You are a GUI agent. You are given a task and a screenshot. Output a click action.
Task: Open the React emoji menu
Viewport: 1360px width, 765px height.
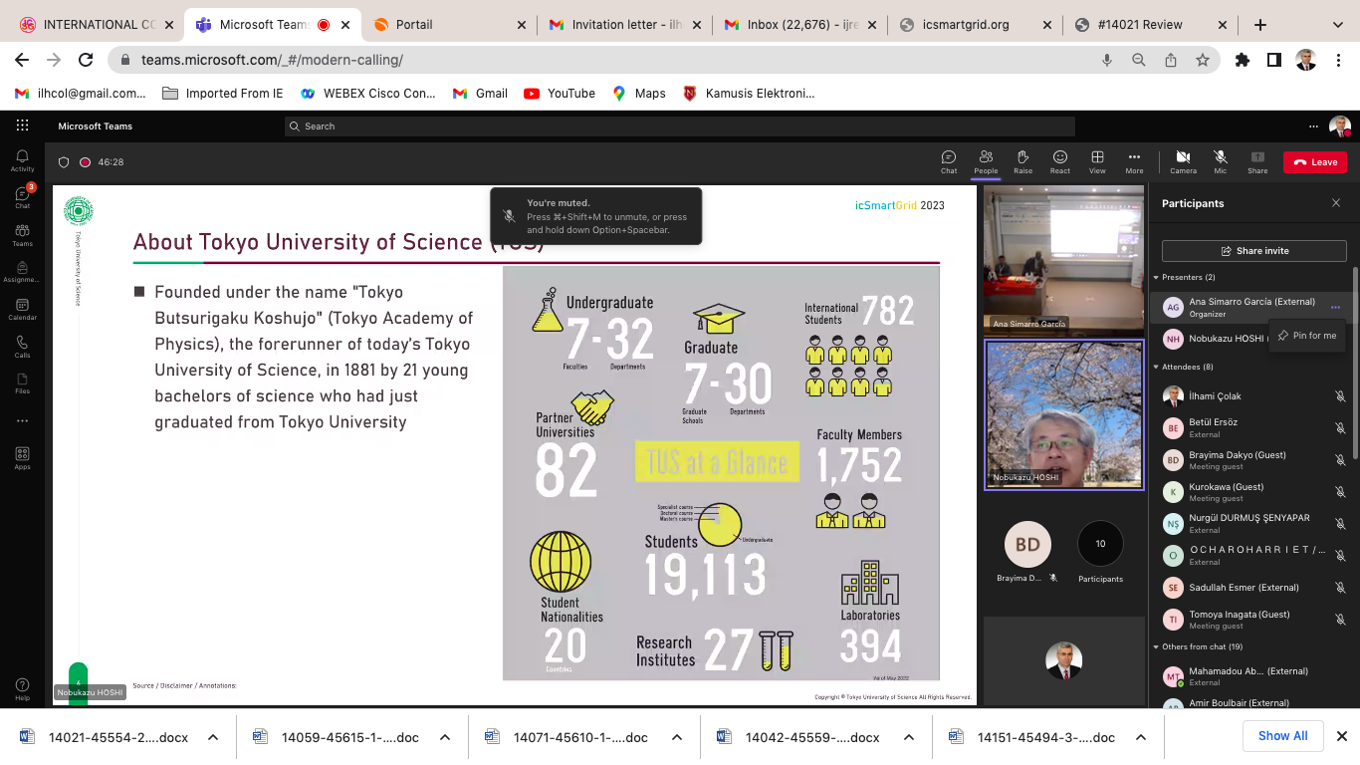(x=1060, y=161)
